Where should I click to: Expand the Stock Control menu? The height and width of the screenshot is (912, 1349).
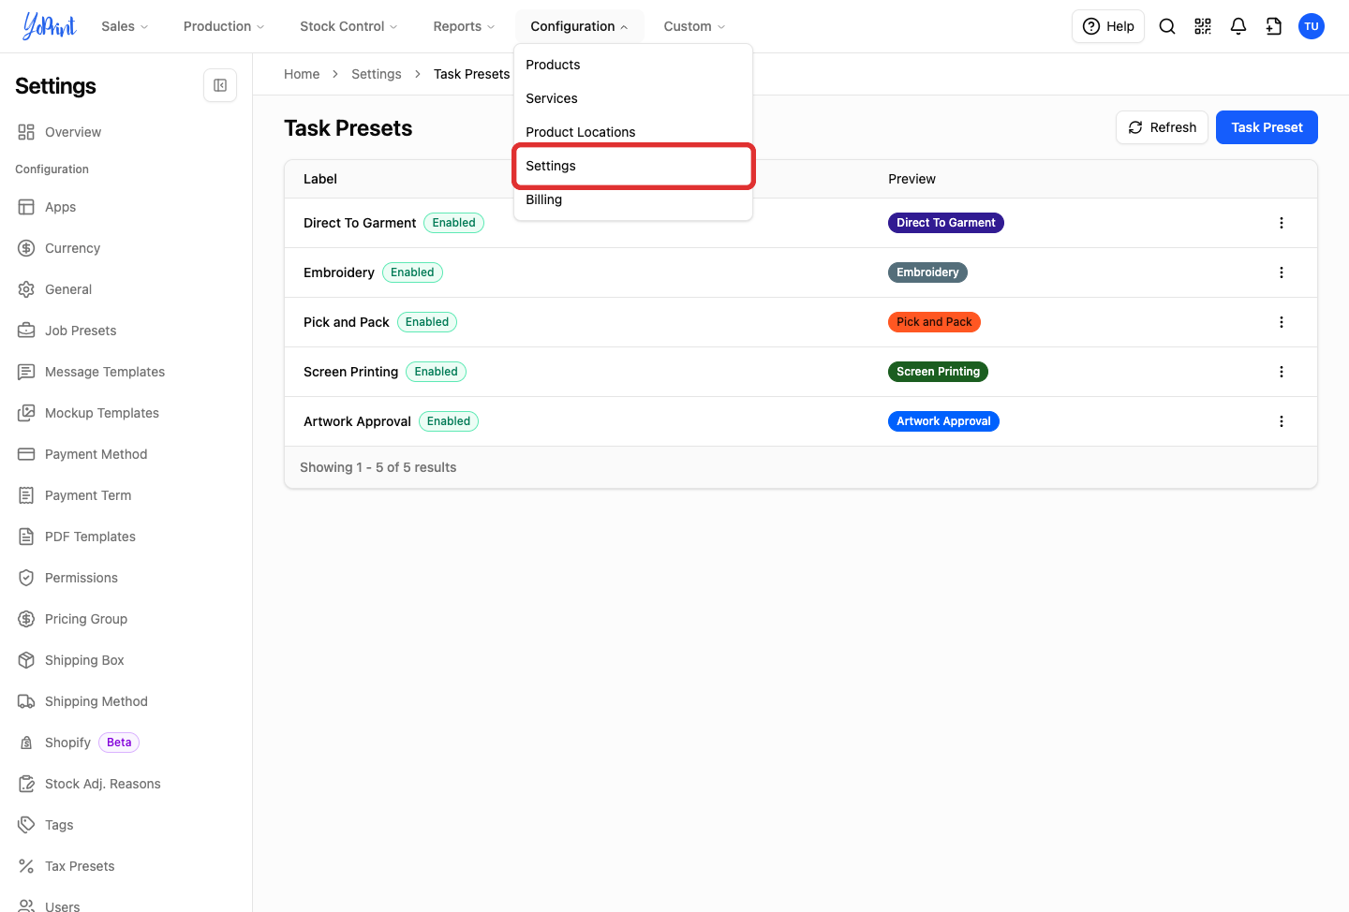point(348,26)
